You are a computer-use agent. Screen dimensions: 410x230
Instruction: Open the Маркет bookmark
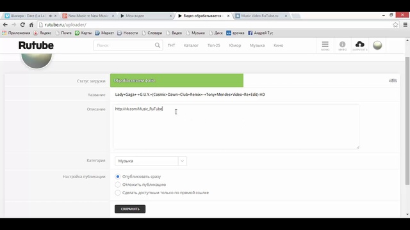104,33
